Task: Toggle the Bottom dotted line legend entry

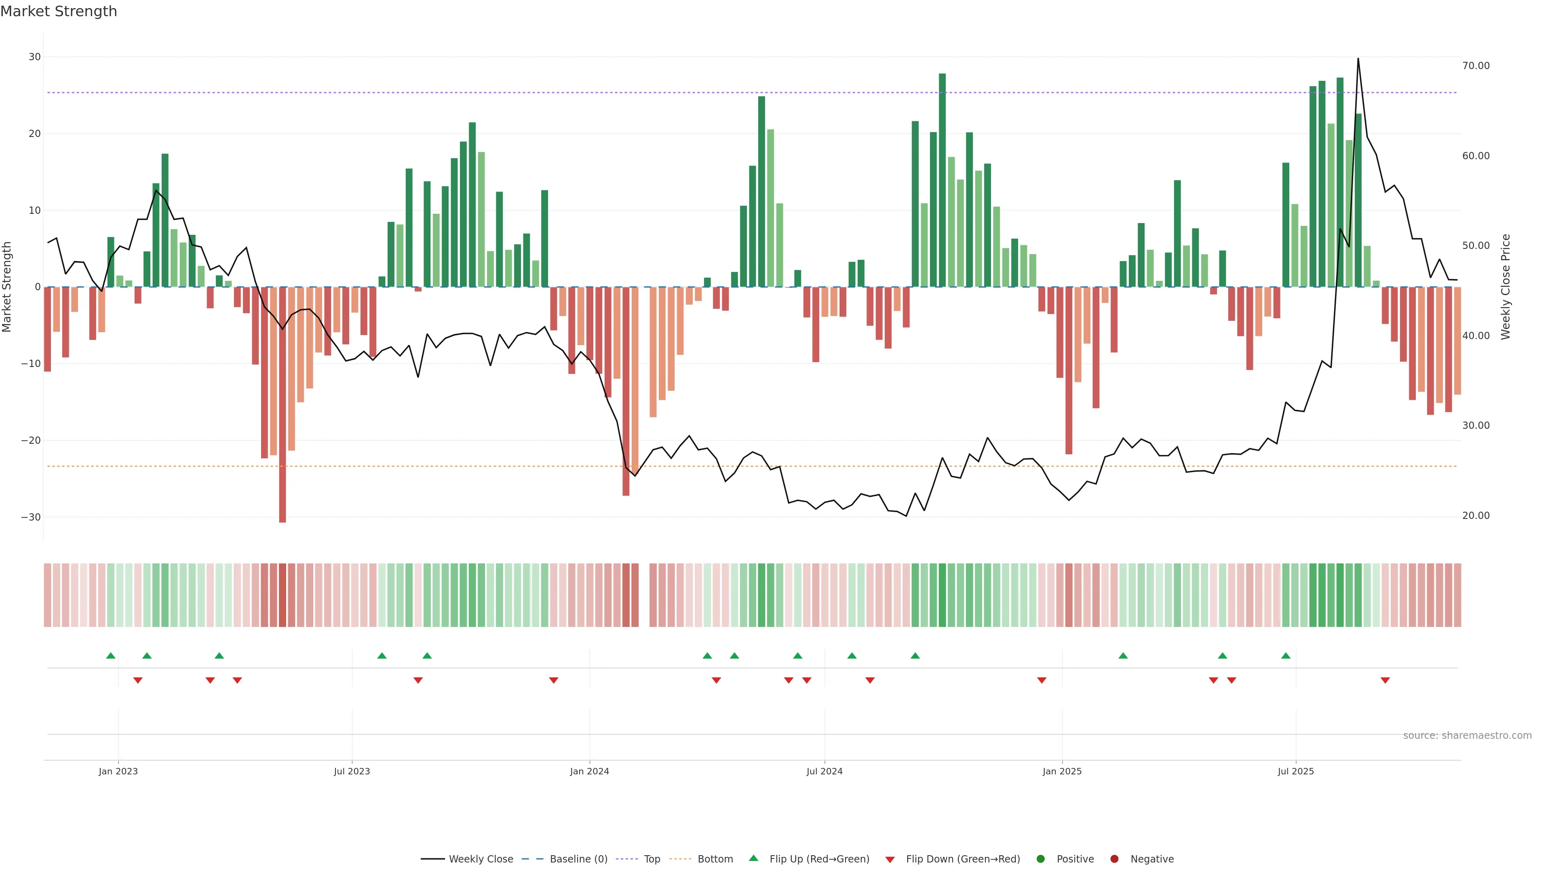Action: 715,859
